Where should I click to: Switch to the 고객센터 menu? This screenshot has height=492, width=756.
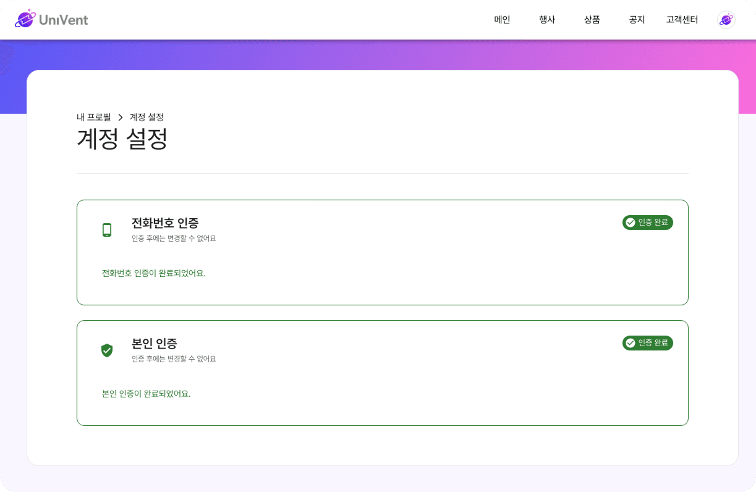(682, 19)
